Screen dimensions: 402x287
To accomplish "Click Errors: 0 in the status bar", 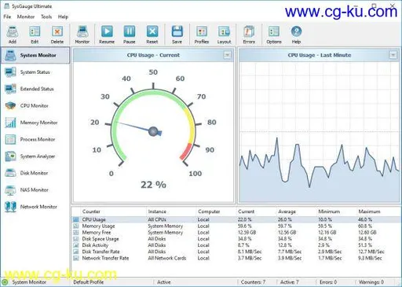I will [x=328, y=282].
